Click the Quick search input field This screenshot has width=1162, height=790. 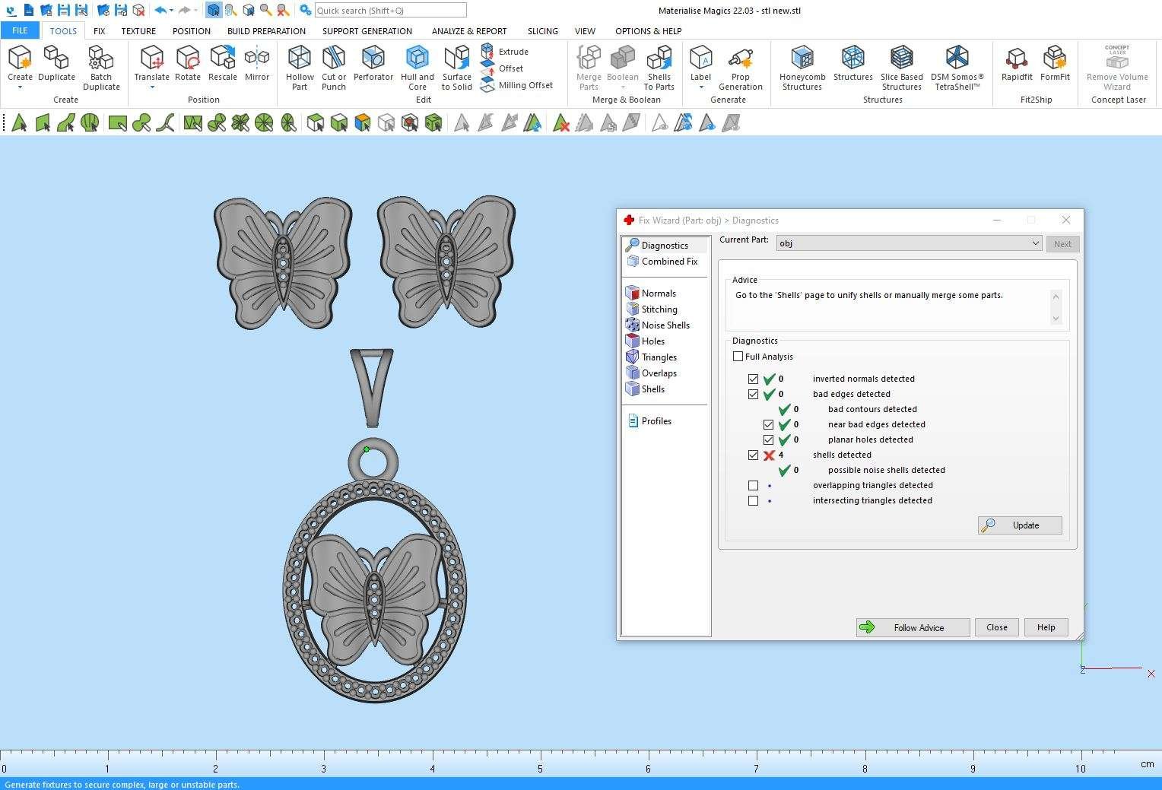point(389,11)
